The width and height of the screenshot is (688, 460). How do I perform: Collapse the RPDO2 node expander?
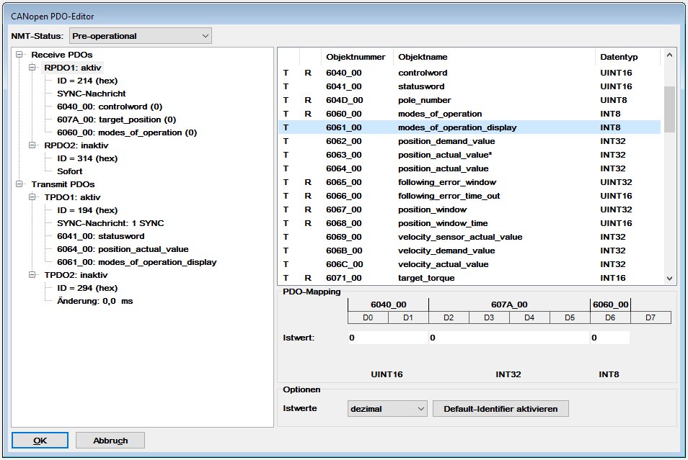click(32, 145)
